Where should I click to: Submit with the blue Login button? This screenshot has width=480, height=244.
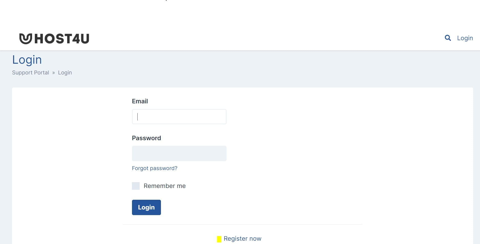coord(146,207)
